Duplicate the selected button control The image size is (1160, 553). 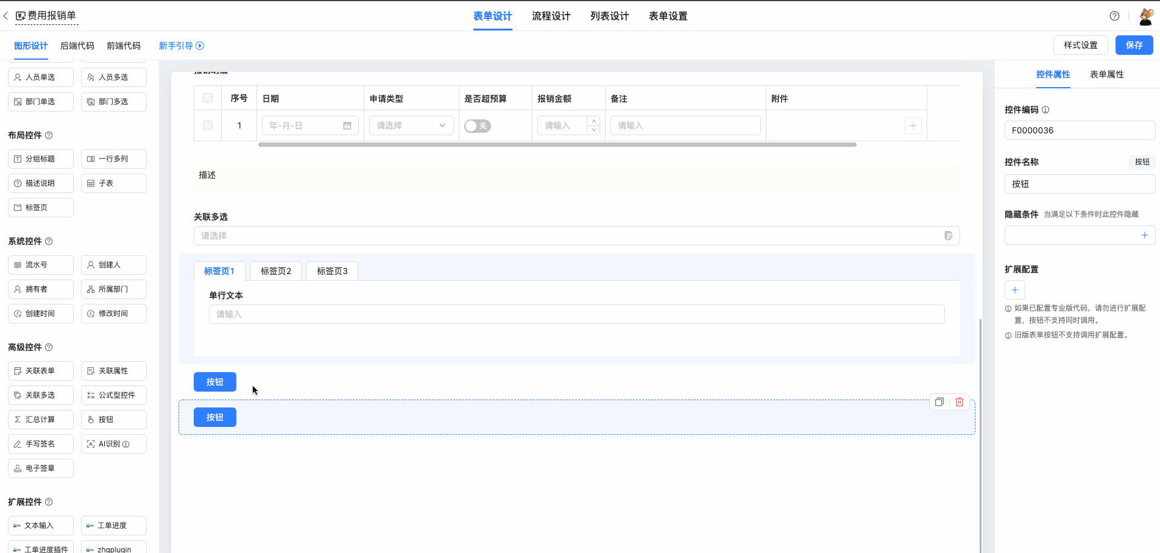939,402
